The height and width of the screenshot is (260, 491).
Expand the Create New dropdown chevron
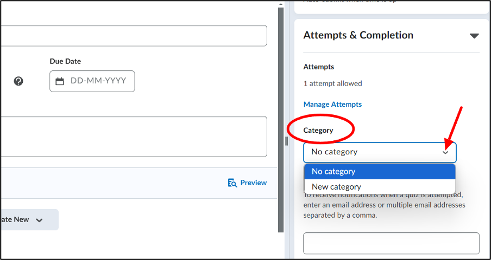[x=39, y=220]
